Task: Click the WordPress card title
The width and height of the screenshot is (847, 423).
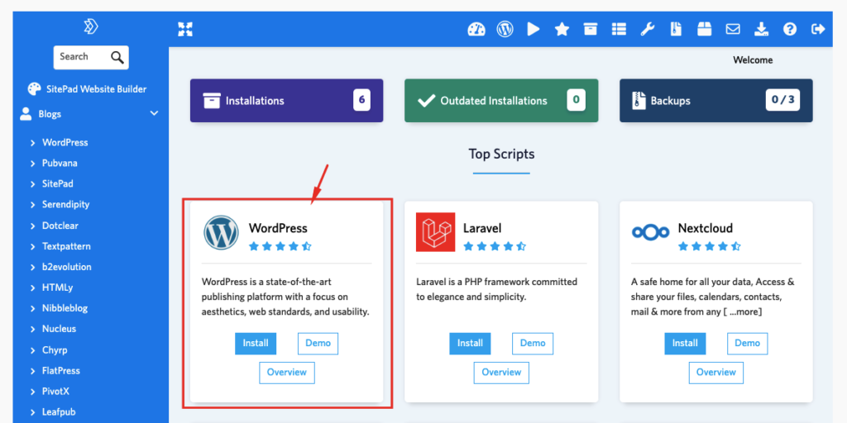Action: click(278, 228)
